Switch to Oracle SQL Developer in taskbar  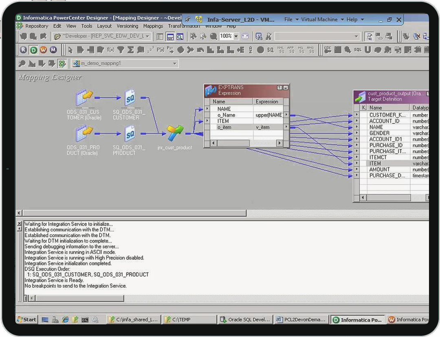[x=245, y=319]
